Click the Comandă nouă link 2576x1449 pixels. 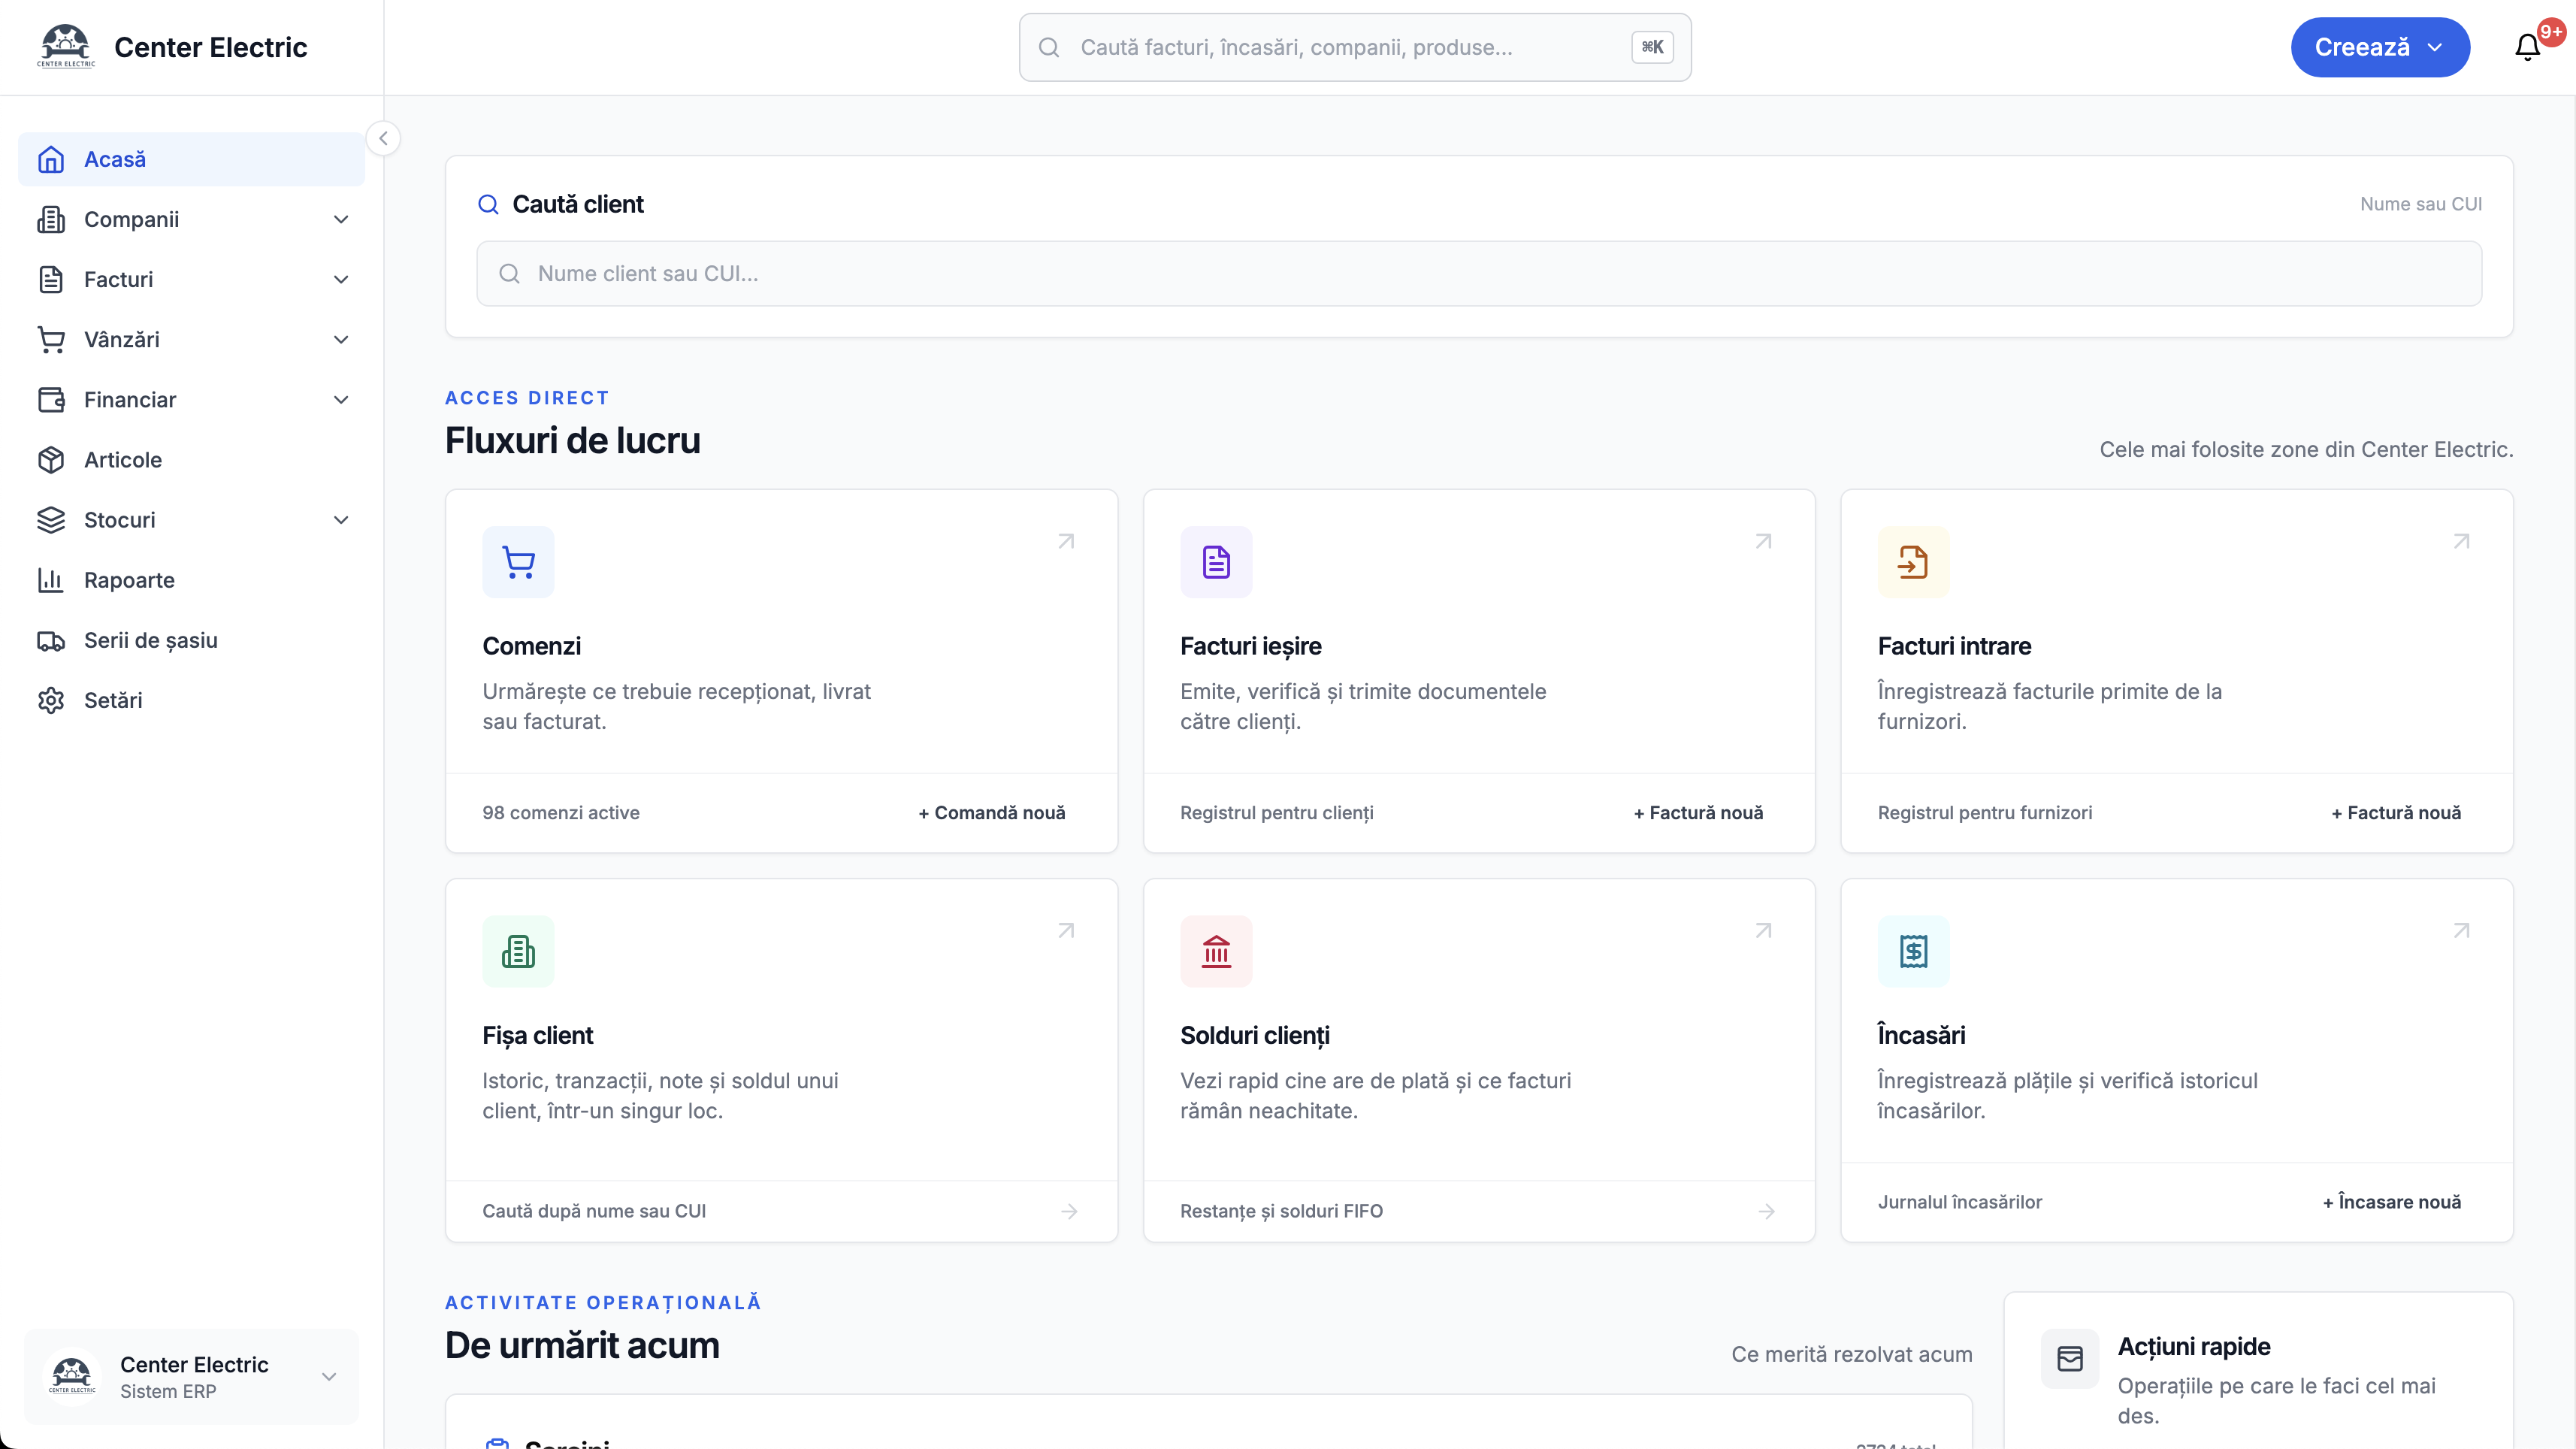click(x=992, y=813)
